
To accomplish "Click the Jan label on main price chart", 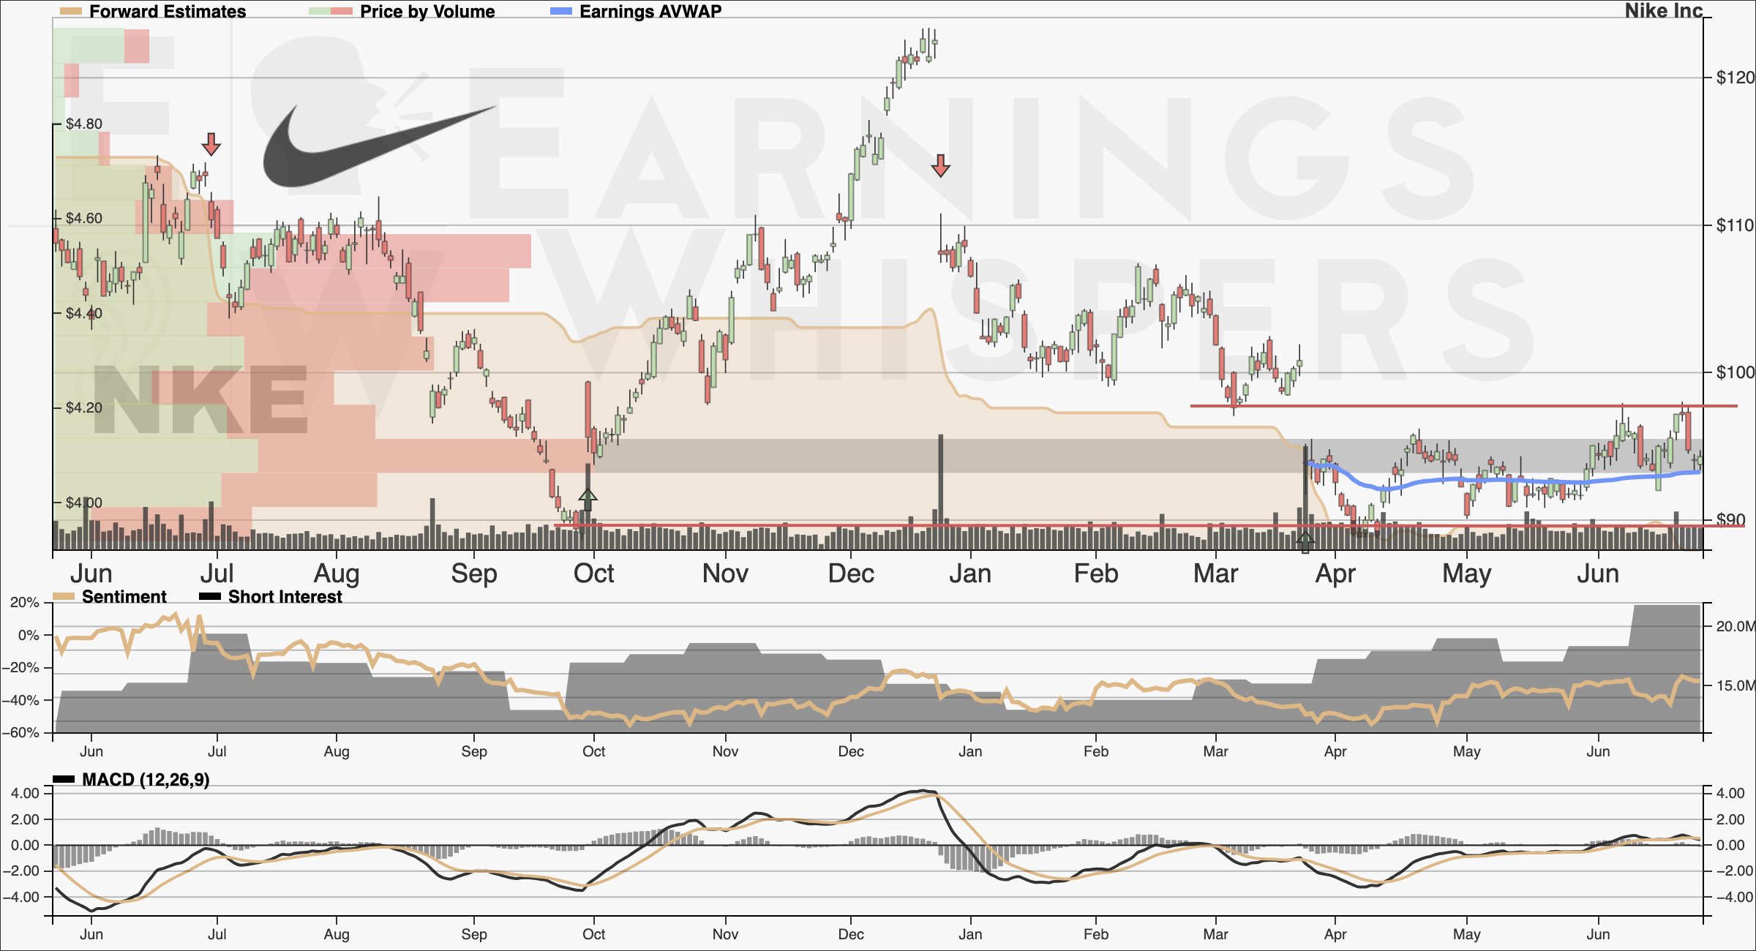I will point(970,574).
